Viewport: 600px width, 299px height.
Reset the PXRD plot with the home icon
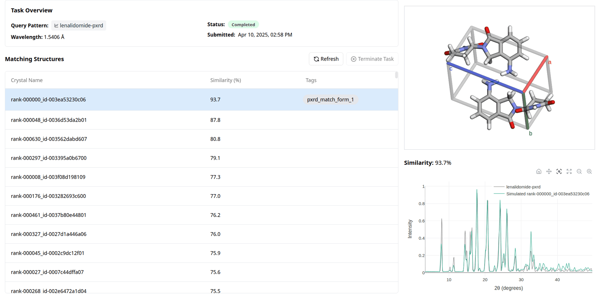point(538,171)
